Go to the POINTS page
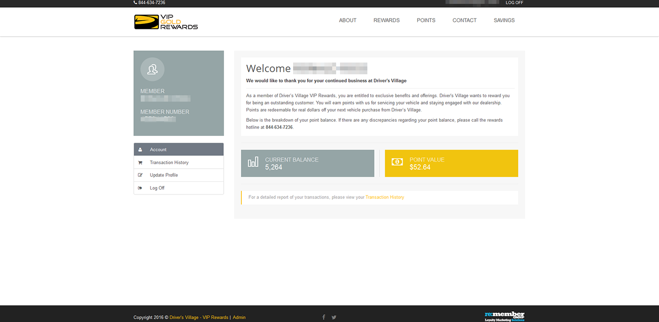This screenshot has height=322, width=659. [426, 21]
